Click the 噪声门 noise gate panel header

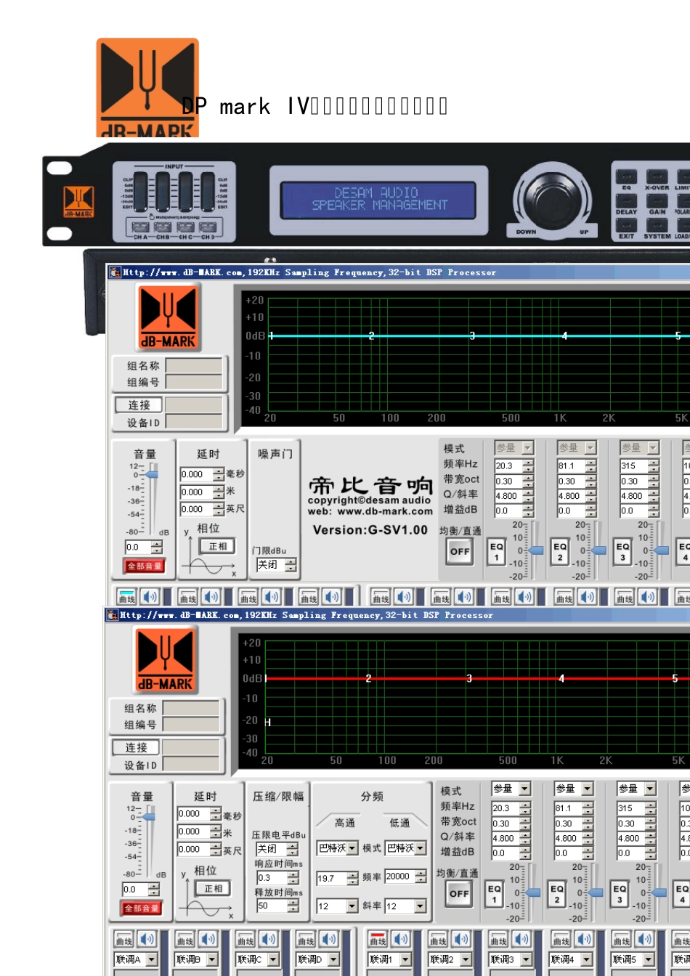pos(275,454)
